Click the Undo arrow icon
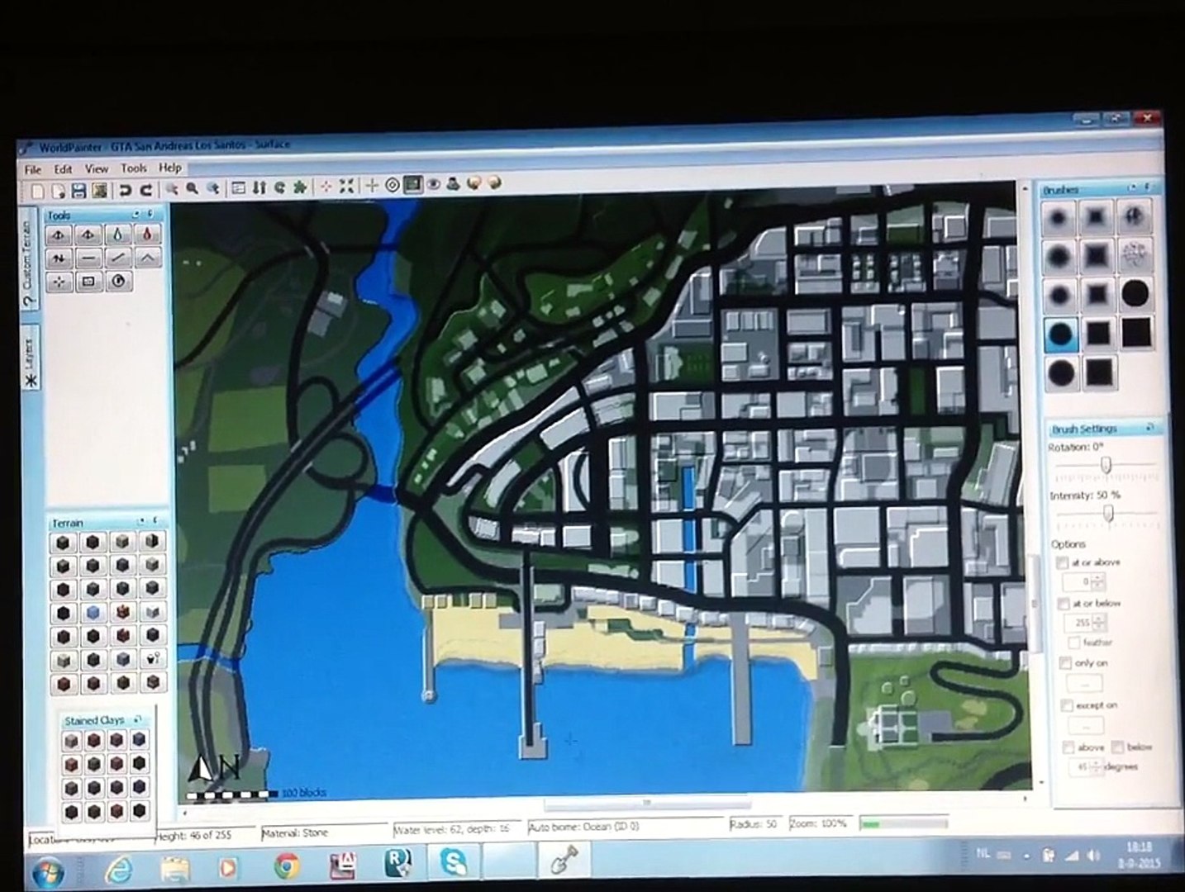Viewport: 1185px width, 892px height. pyautogui.click(x=126, y=190)
